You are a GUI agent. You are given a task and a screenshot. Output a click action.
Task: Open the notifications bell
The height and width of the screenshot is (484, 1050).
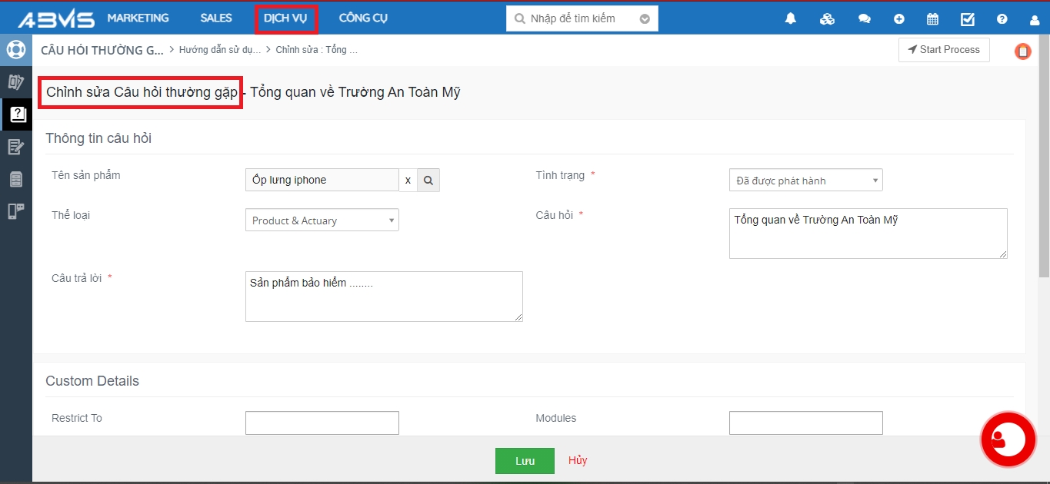coord(790,18)
